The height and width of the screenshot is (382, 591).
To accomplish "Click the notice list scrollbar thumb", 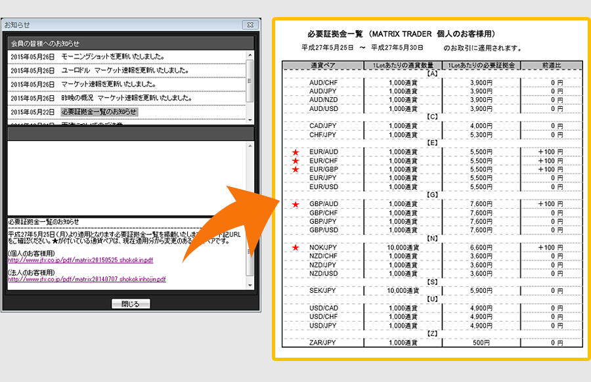I will coord(250,81).
